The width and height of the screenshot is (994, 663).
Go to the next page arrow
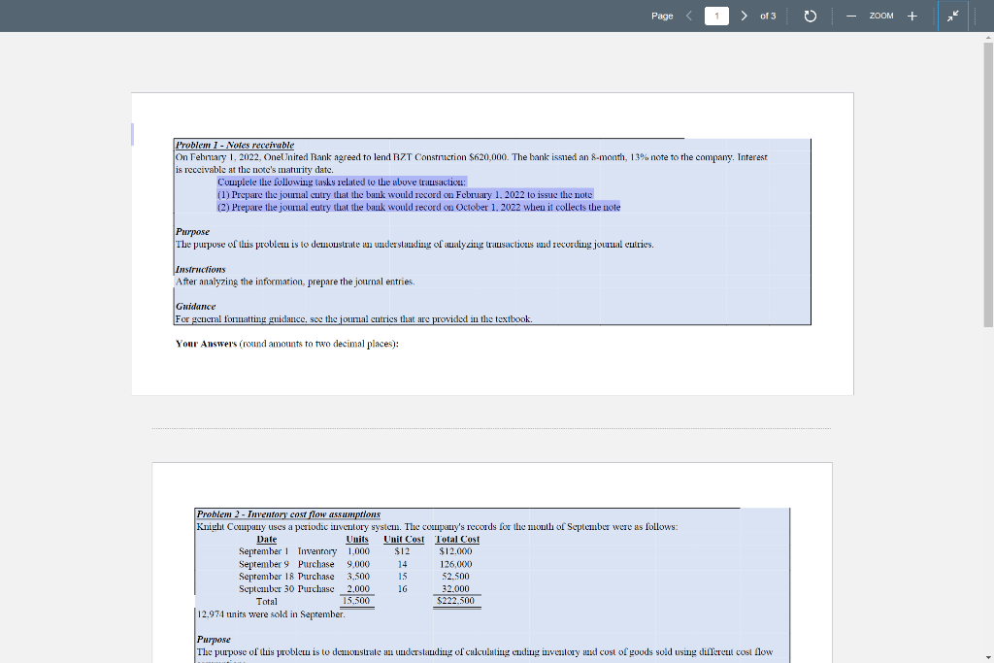point(744,16)
